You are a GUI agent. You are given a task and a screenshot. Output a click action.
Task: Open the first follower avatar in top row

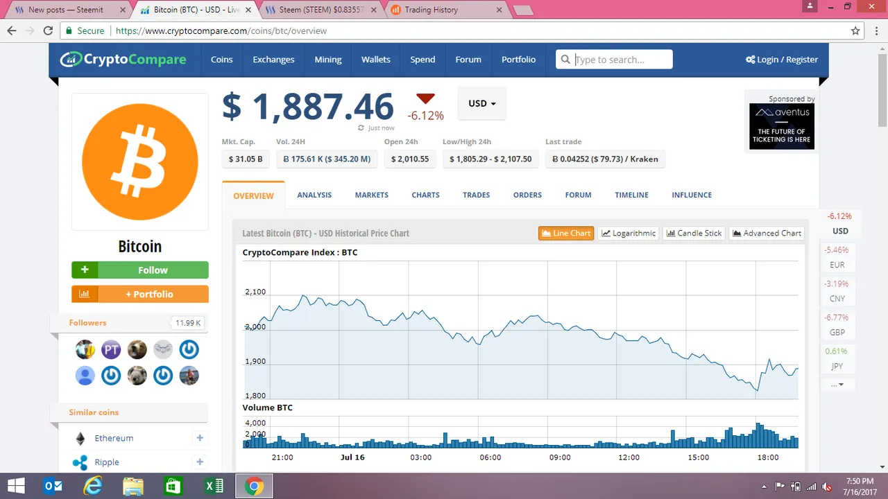pos(85,350)
